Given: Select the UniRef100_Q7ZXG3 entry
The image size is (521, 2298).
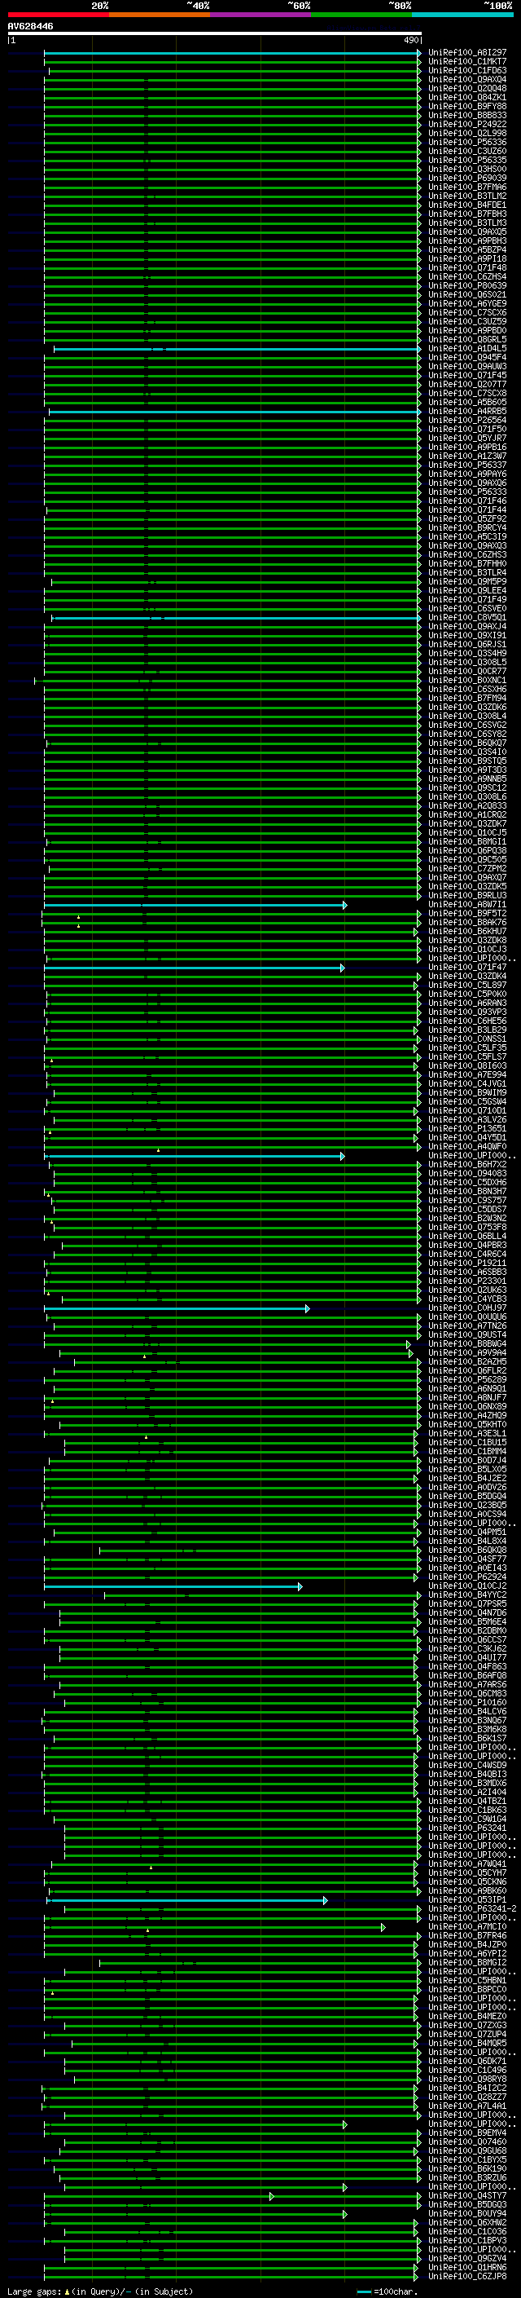Looking at the screenshot, I should (466, 2025).
